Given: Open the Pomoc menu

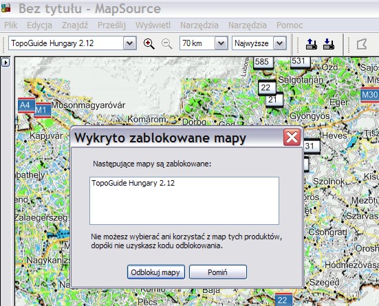Looking at the screenshot, I should (290, 25).
